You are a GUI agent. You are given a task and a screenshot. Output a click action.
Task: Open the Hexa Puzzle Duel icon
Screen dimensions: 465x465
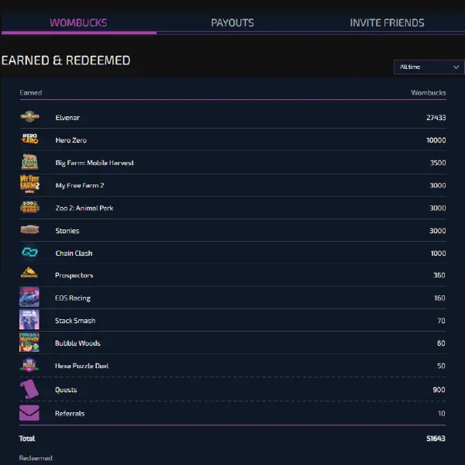(x=29, y=365)
